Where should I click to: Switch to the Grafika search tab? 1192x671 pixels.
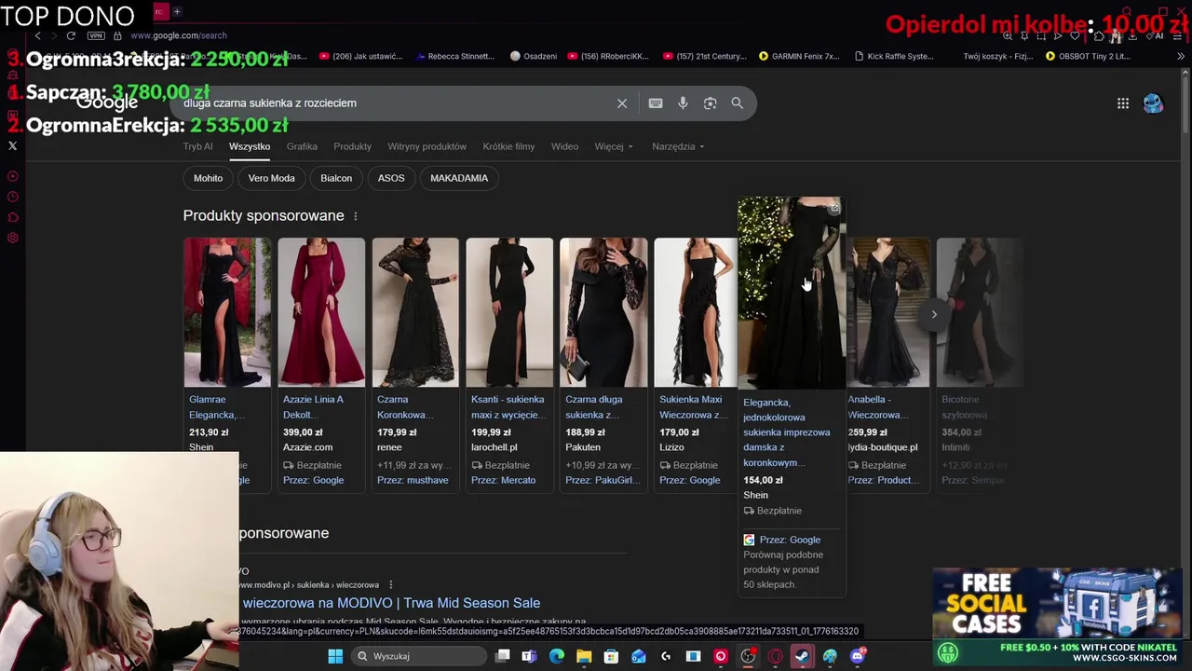[x=302, y=146]
